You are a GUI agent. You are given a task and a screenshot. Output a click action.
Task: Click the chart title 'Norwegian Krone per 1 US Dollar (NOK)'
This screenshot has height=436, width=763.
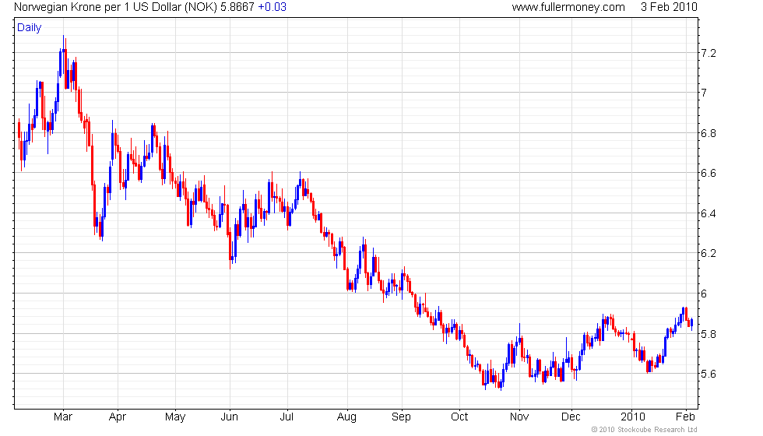point(115,7)
